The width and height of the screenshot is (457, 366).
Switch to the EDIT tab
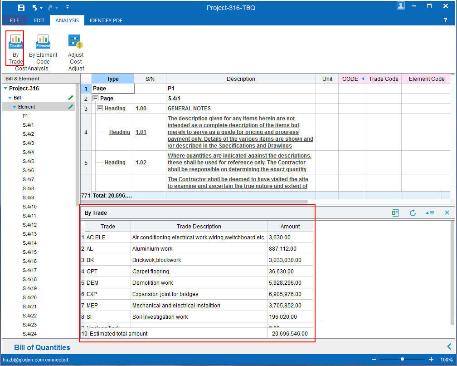click(39, 20)
